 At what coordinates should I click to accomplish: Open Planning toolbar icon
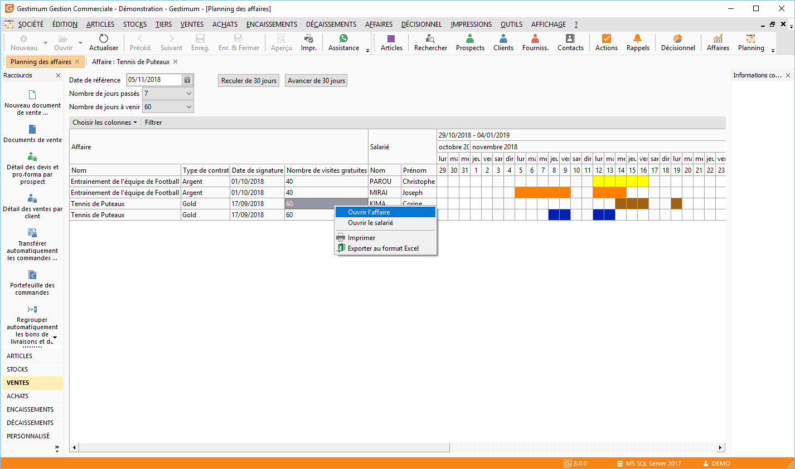751,42
